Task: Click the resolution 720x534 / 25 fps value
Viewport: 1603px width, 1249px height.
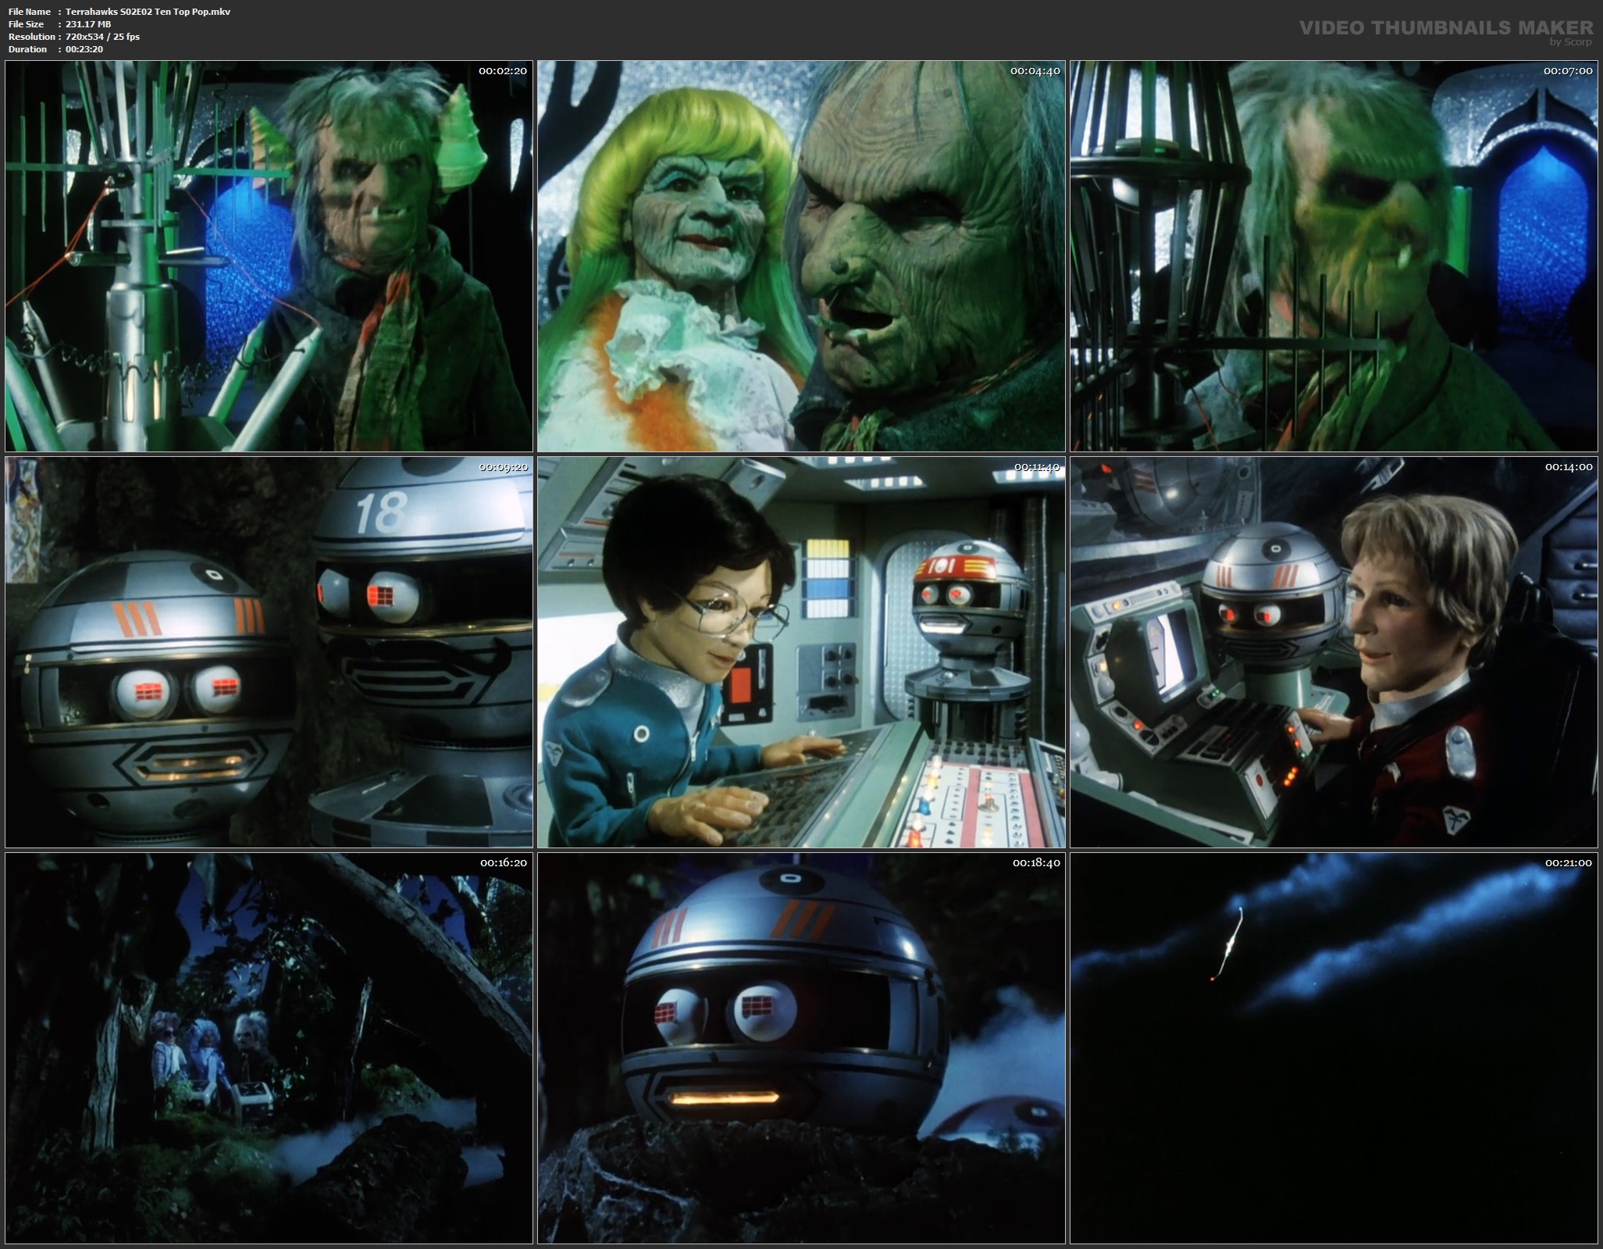Action: [102, 37]
